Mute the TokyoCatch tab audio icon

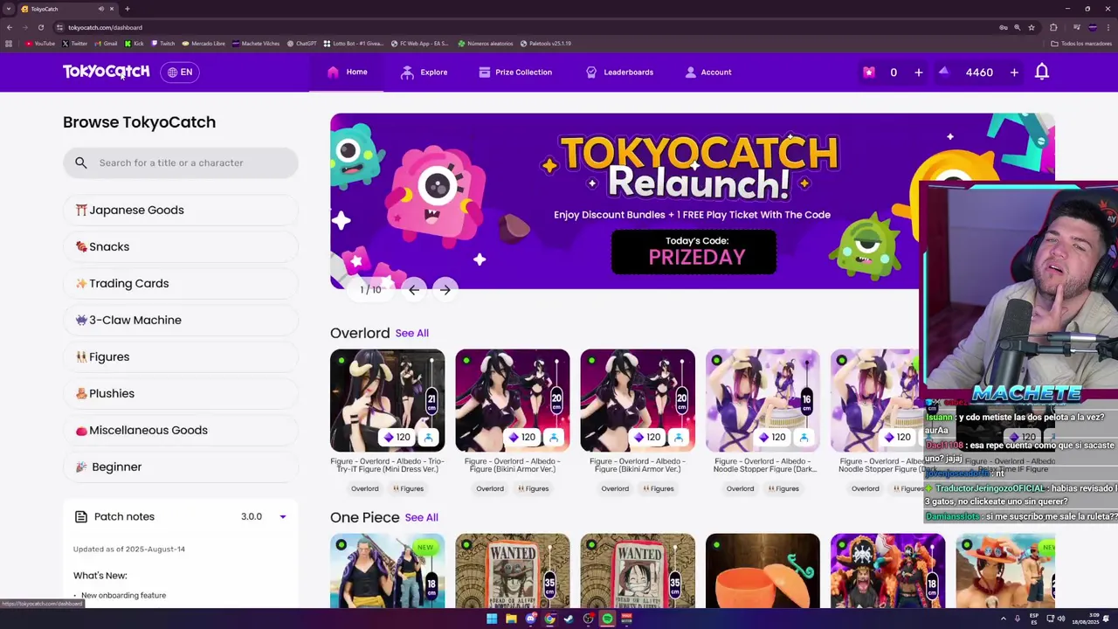pyautogui.click(x=100, y=9)
